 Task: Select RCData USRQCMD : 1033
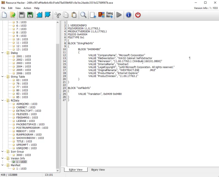(x=27, y=148)
